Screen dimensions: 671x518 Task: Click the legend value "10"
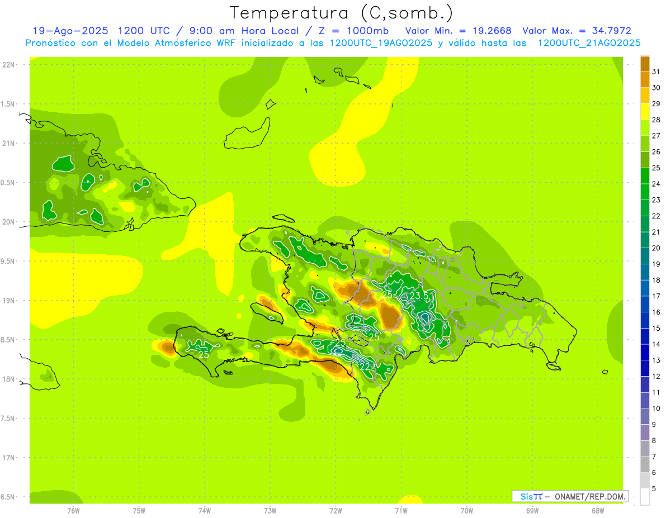click(x=656, y=408)
